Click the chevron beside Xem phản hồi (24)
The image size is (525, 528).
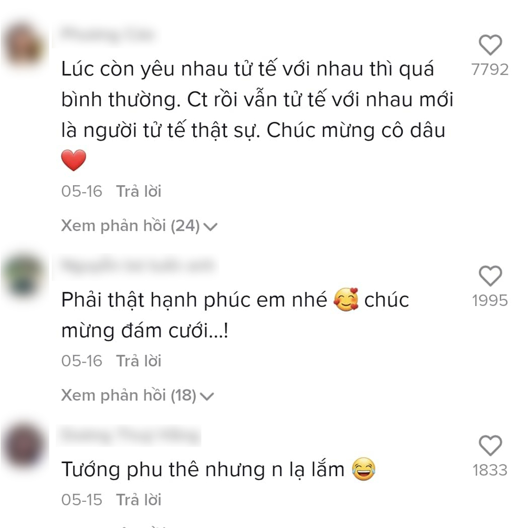click(x=211, y=227)
